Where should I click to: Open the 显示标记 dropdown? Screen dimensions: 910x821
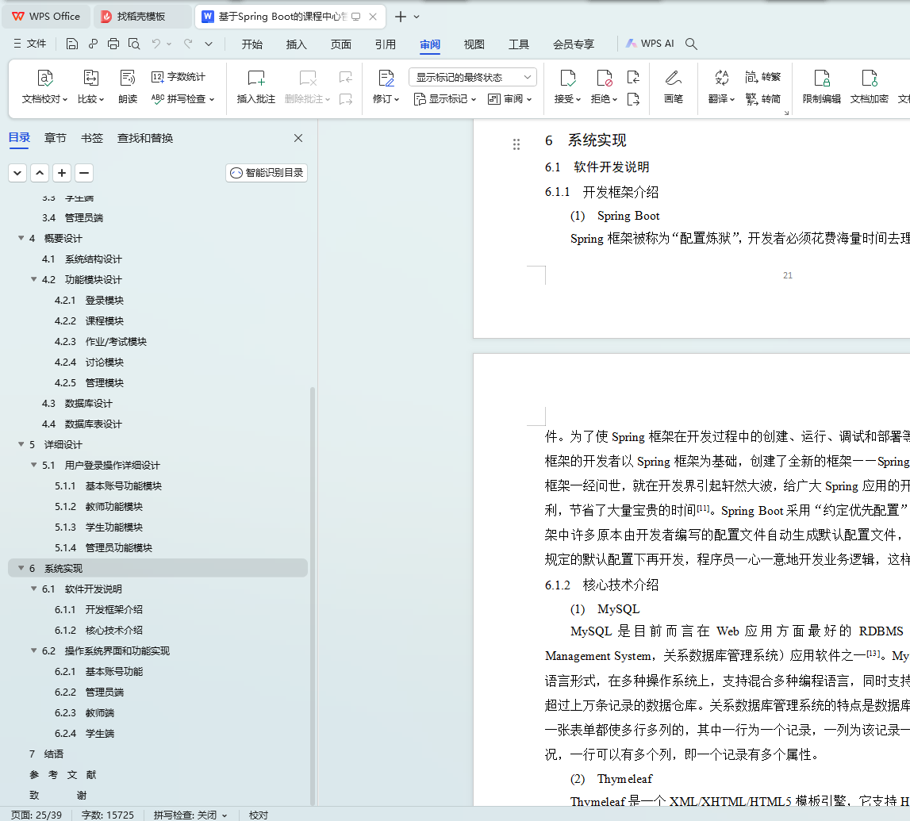coord(445,99)
